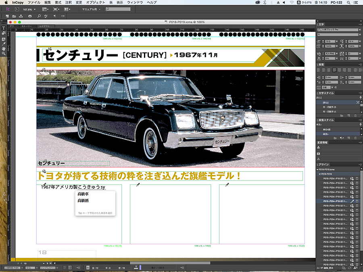
Task: Click the delete style trash icon in 文字スタイル panel
Action: 355,115
